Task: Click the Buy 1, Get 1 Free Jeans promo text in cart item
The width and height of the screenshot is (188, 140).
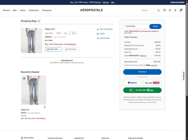Action: pyautogui.click(x=60, y=44)
